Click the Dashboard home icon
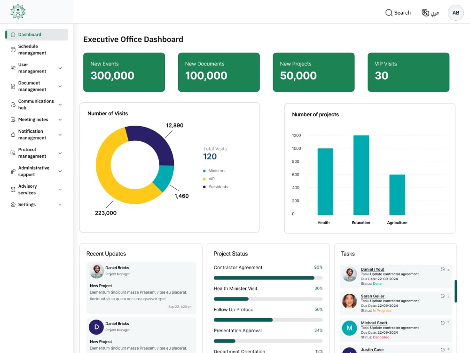Viewport: 470px width, 353px height. (13, 35)
